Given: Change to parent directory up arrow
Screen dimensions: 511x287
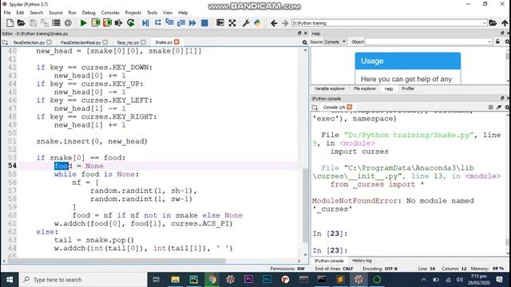Looking at the screenshot, I should point(505,23).
